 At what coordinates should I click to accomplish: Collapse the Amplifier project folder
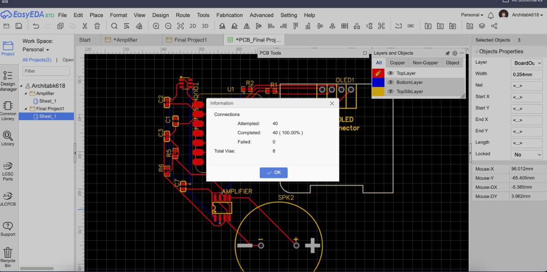[26, 94]
